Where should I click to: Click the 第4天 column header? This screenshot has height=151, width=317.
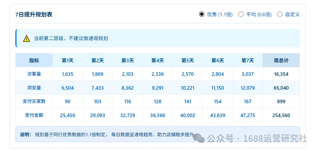click(157, 60)
